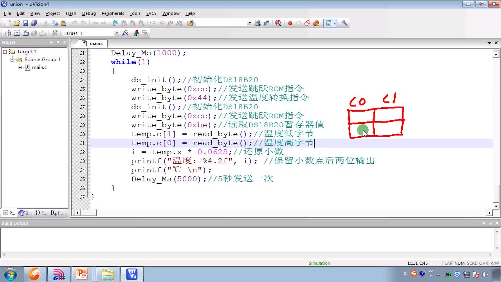
Task: Toggle the Project window view button
Action: click(x=328, y=23)
